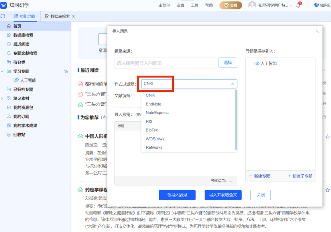Open the 主菜单 menu
Viewport: 331px width, 232px height.
tap(164, 5)
